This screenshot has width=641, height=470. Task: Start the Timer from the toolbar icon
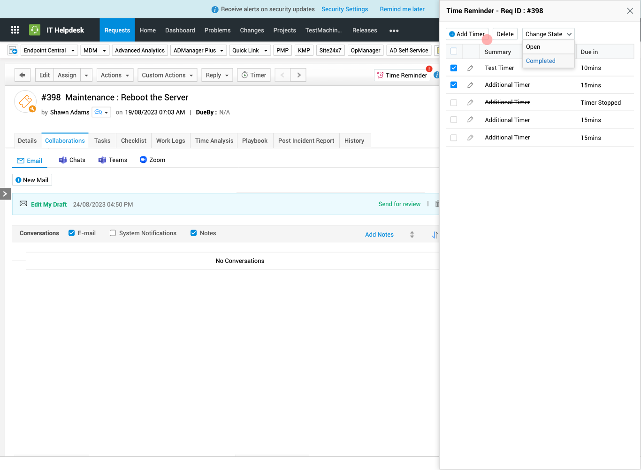pyautogui.click(x=253, y=75)
